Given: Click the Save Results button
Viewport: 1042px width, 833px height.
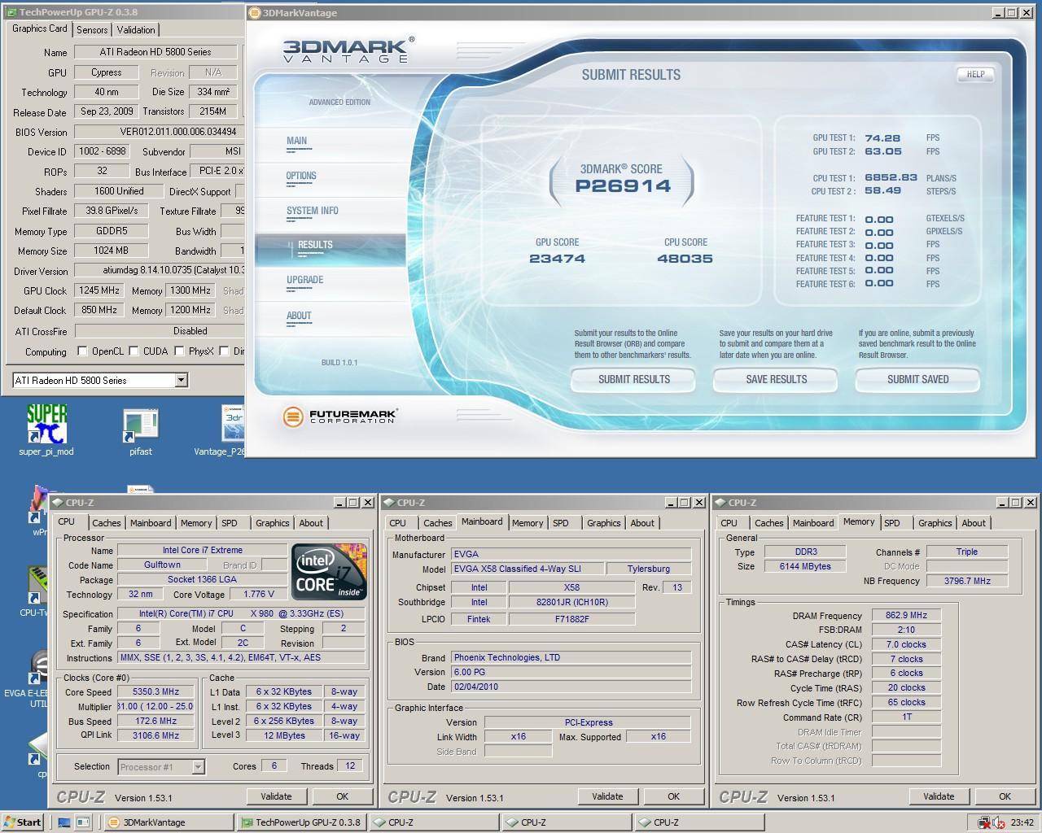Looking at the screenshot, I should click(x=777, y=379).
